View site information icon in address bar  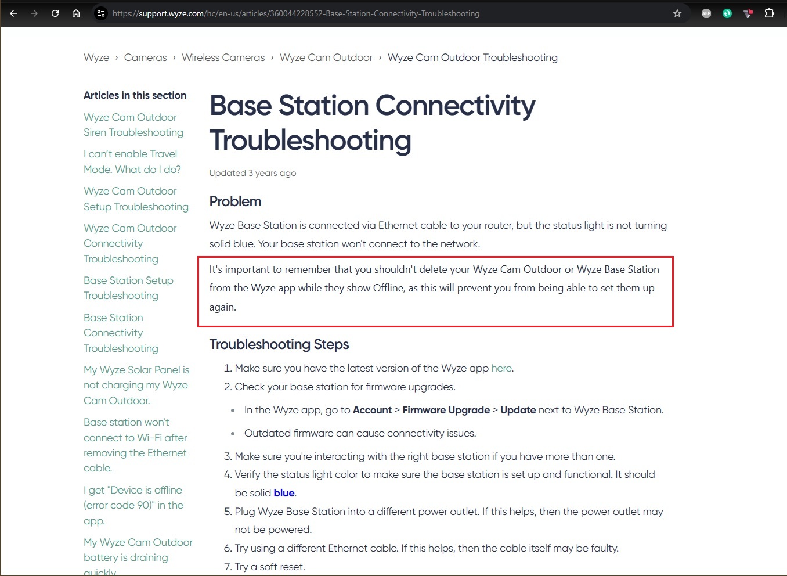(x=101, y=13)
